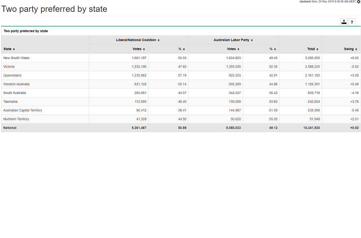
Task: Click the Queensland state name cell
Action: [x=12, y=75]
